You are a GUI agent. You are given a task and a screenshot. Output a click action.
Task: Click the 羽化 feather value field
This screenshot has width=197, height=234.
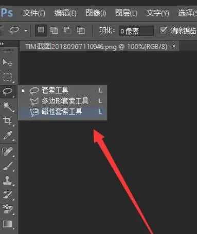tap(136, 31)
